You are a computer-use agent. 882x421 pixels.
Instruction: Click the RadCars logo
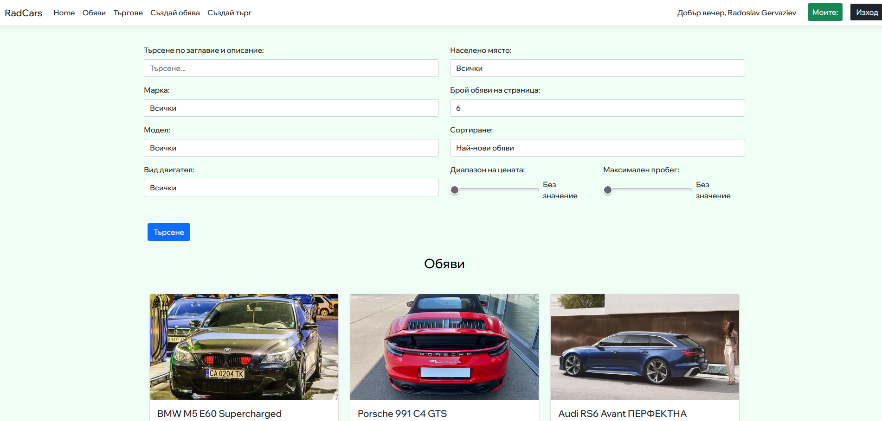23,13
